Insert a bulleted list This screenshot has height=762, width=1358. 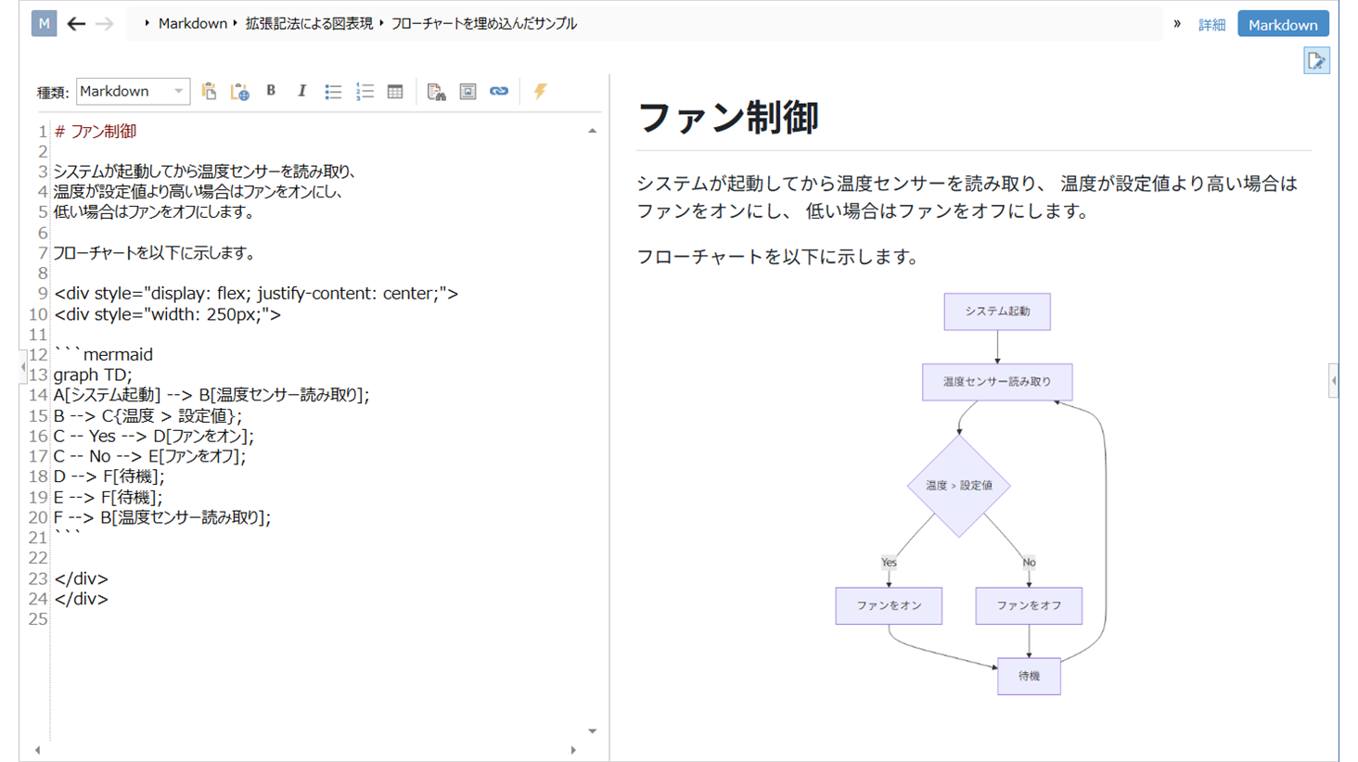pyautogui.click(x=333, y=91)
